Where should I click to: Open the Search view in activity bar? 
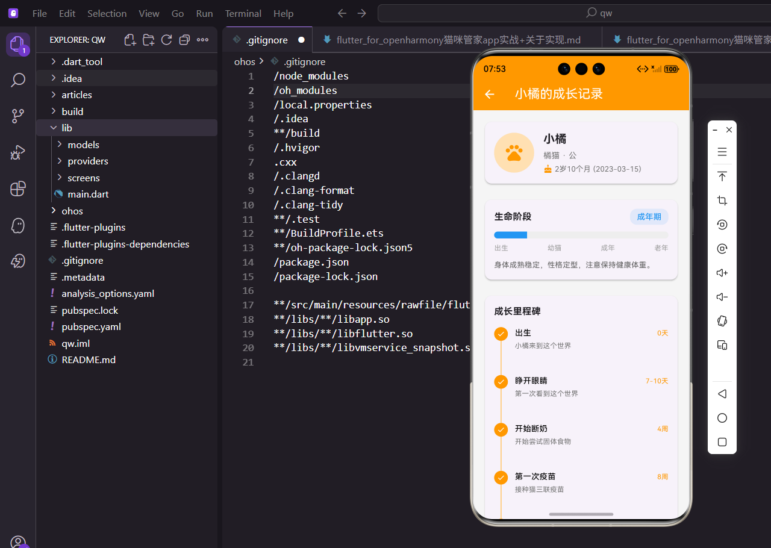[17, 80]
